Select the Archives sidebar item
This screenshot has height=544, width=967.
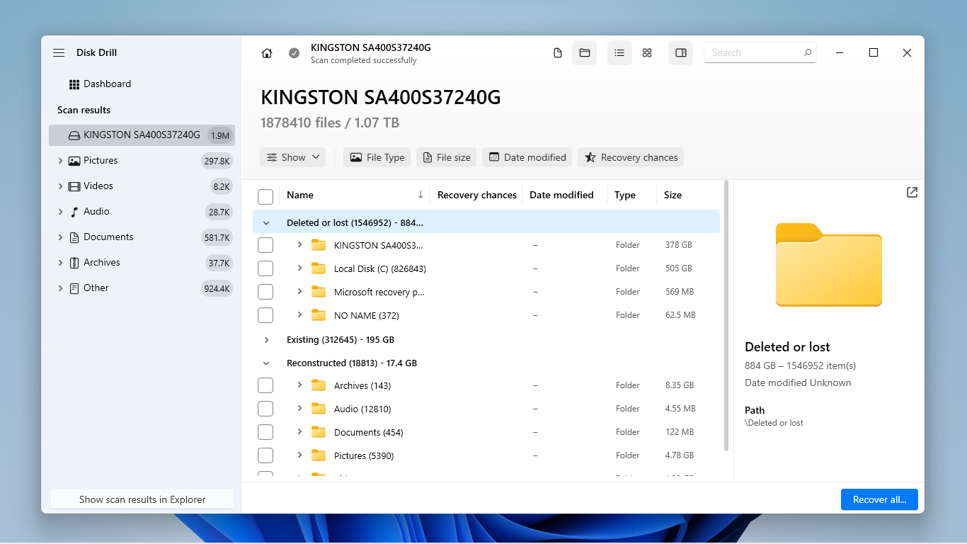click(x=102, y=263)
